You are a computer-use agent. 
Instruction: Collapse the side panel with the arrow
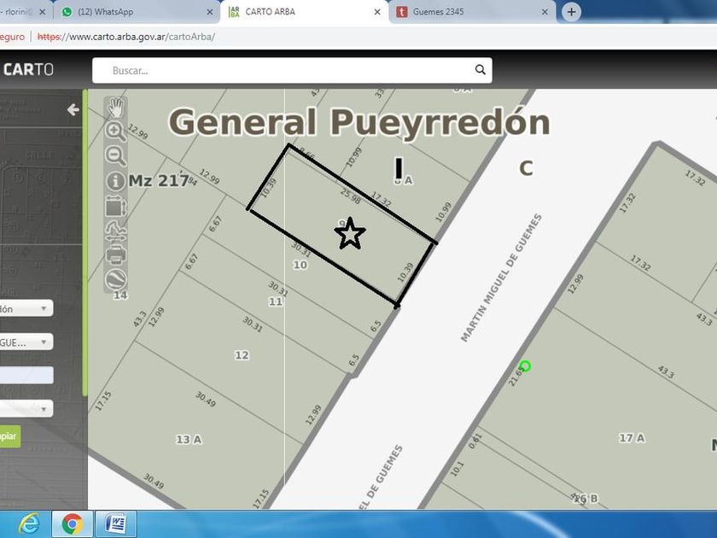73,110
